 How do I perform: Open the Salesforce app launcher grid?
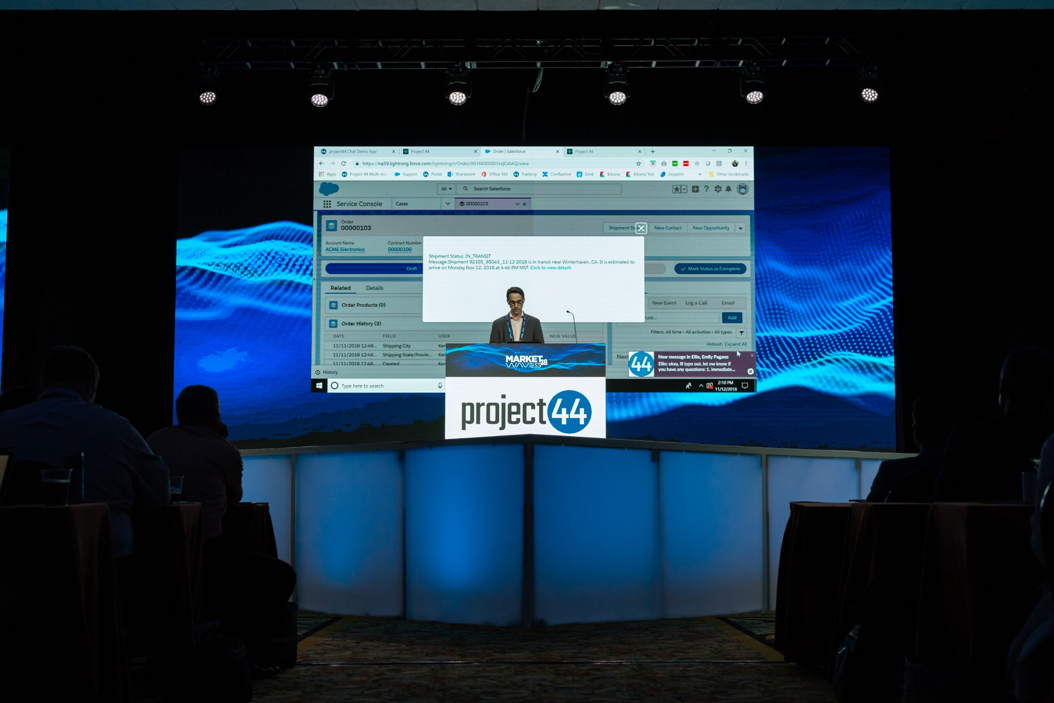tap(327, 204)
